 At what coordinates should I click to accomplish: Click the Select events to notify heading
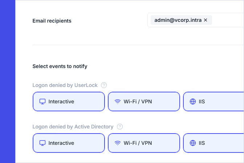click(60, 66)
